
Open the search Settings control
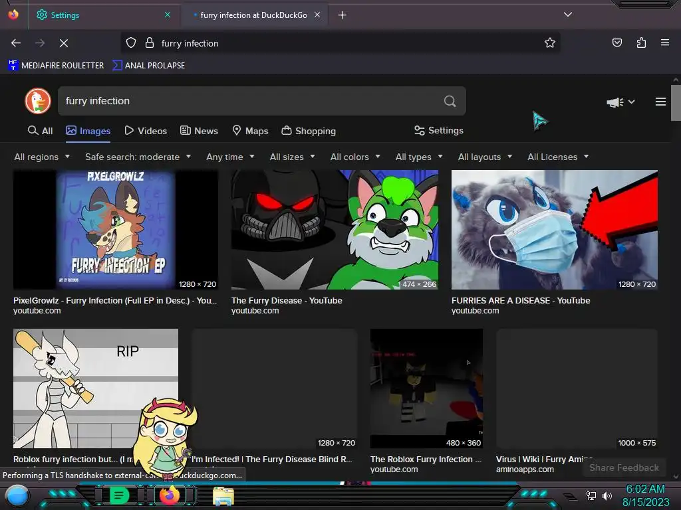click(439, 130)
